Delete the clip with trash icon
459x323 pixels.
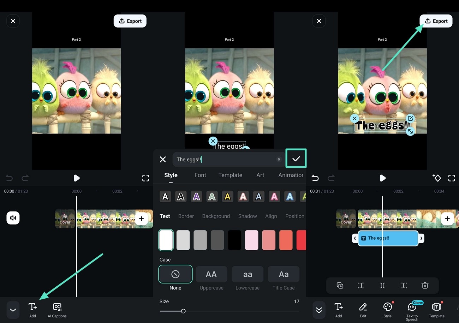point(425,286)
